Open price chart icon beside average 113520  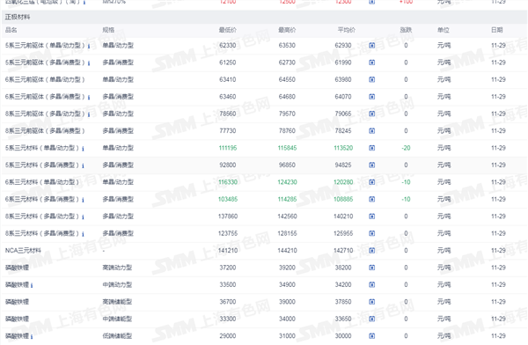371,148
